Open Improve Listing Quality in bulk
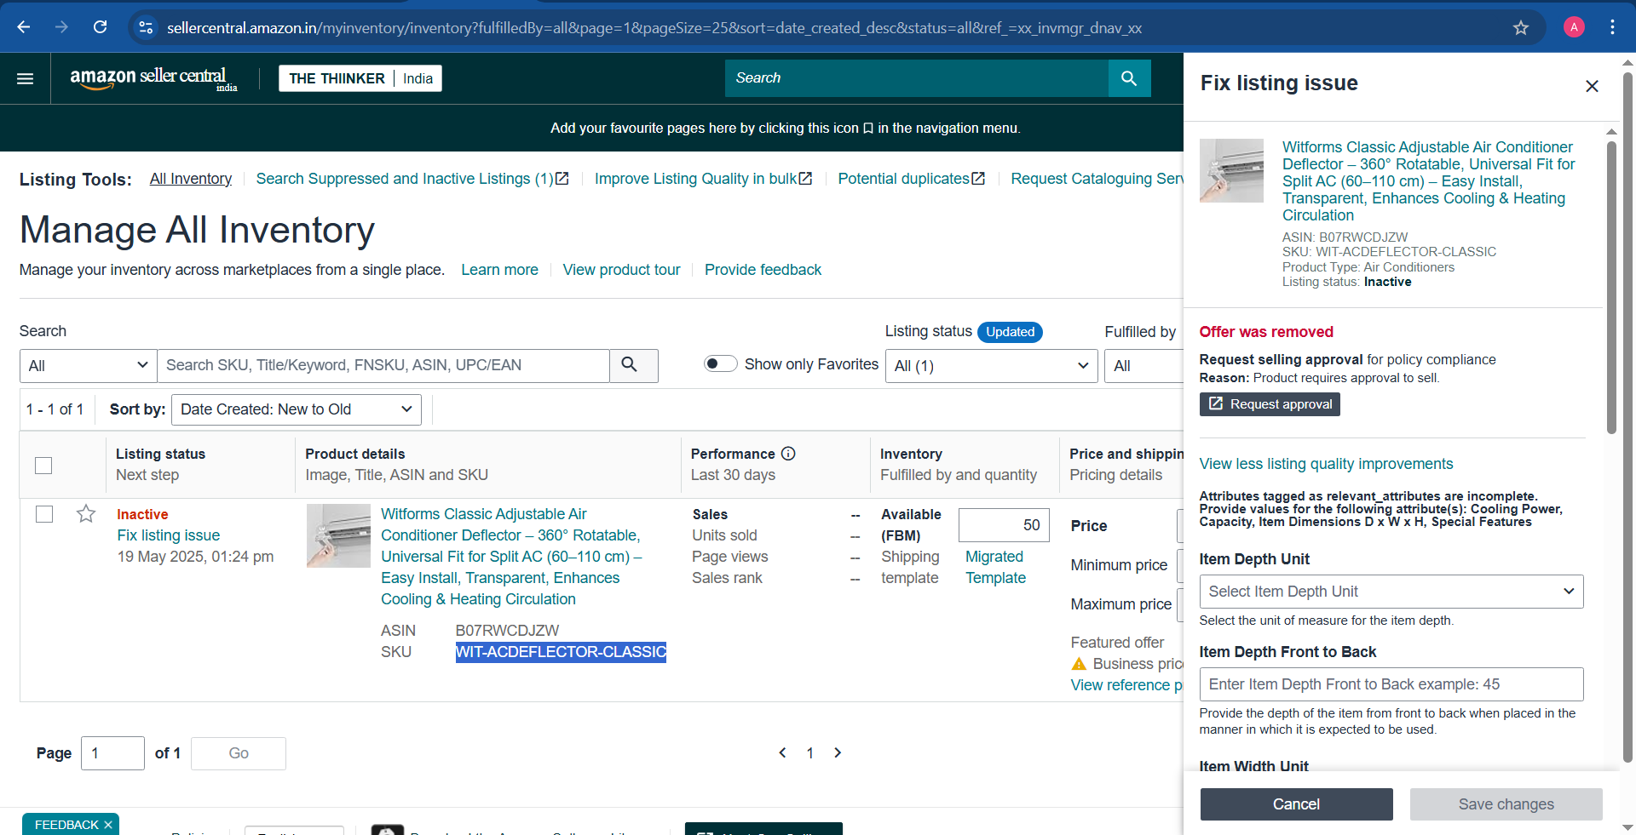Image resolution: width=1636 pixels, height=835 pixels. [703, 179]
